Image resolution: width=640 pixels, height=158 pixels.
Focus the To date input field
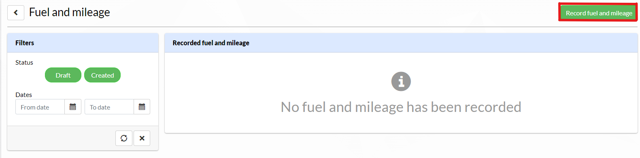tap(109, 107)
